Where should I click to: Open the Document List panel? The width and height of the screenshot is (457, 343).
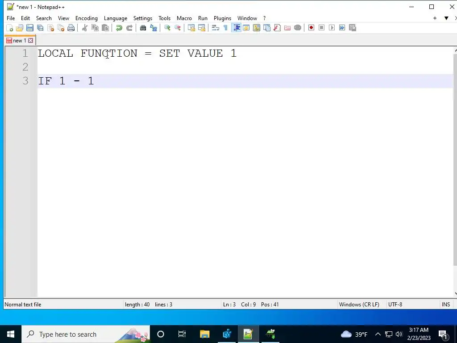tap(267, 28)
